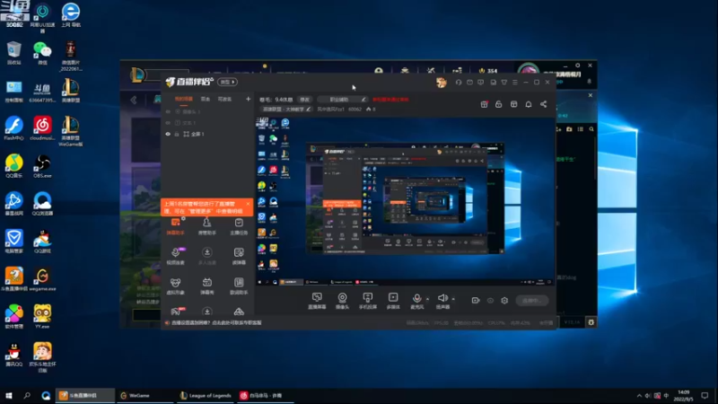Open the mail envelope icon in title bar

pos(469,83)
